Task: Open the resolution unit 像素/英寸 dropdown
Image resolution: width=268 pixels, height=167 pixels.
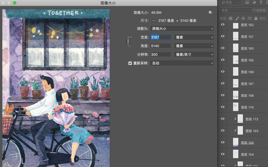Action: coord(194,54)
